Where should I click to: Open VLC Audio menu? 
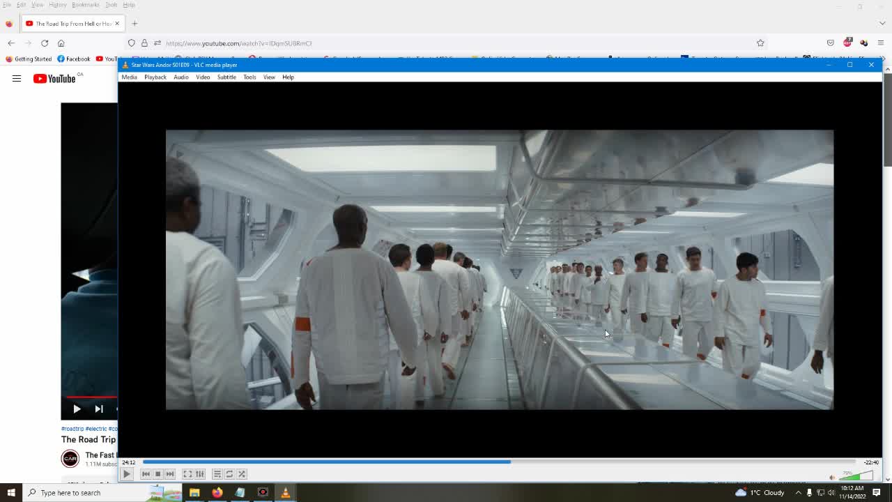(x=180, y=77)
